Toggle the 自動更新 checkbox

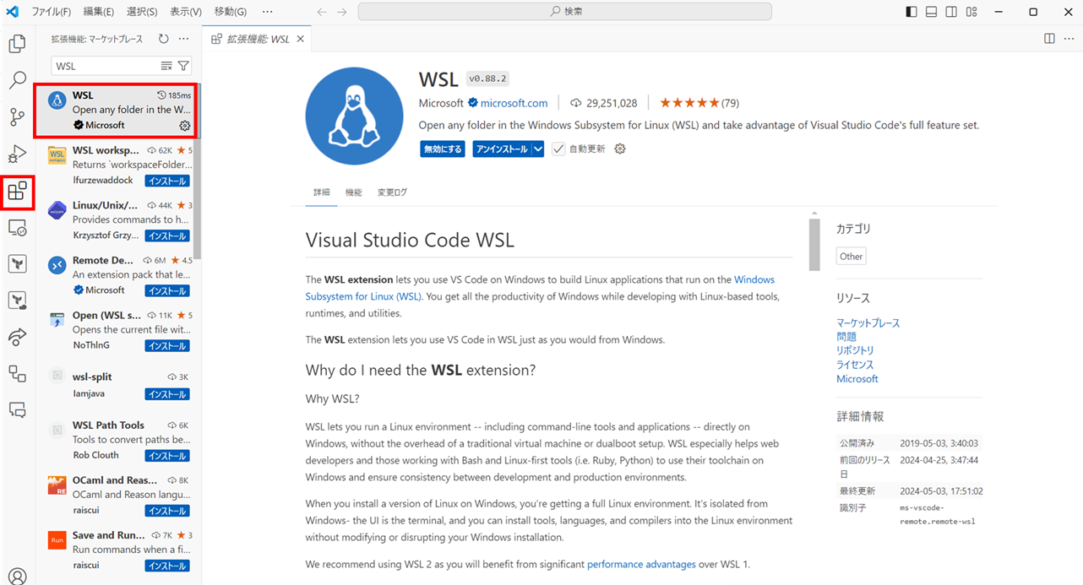click(558, 149)
